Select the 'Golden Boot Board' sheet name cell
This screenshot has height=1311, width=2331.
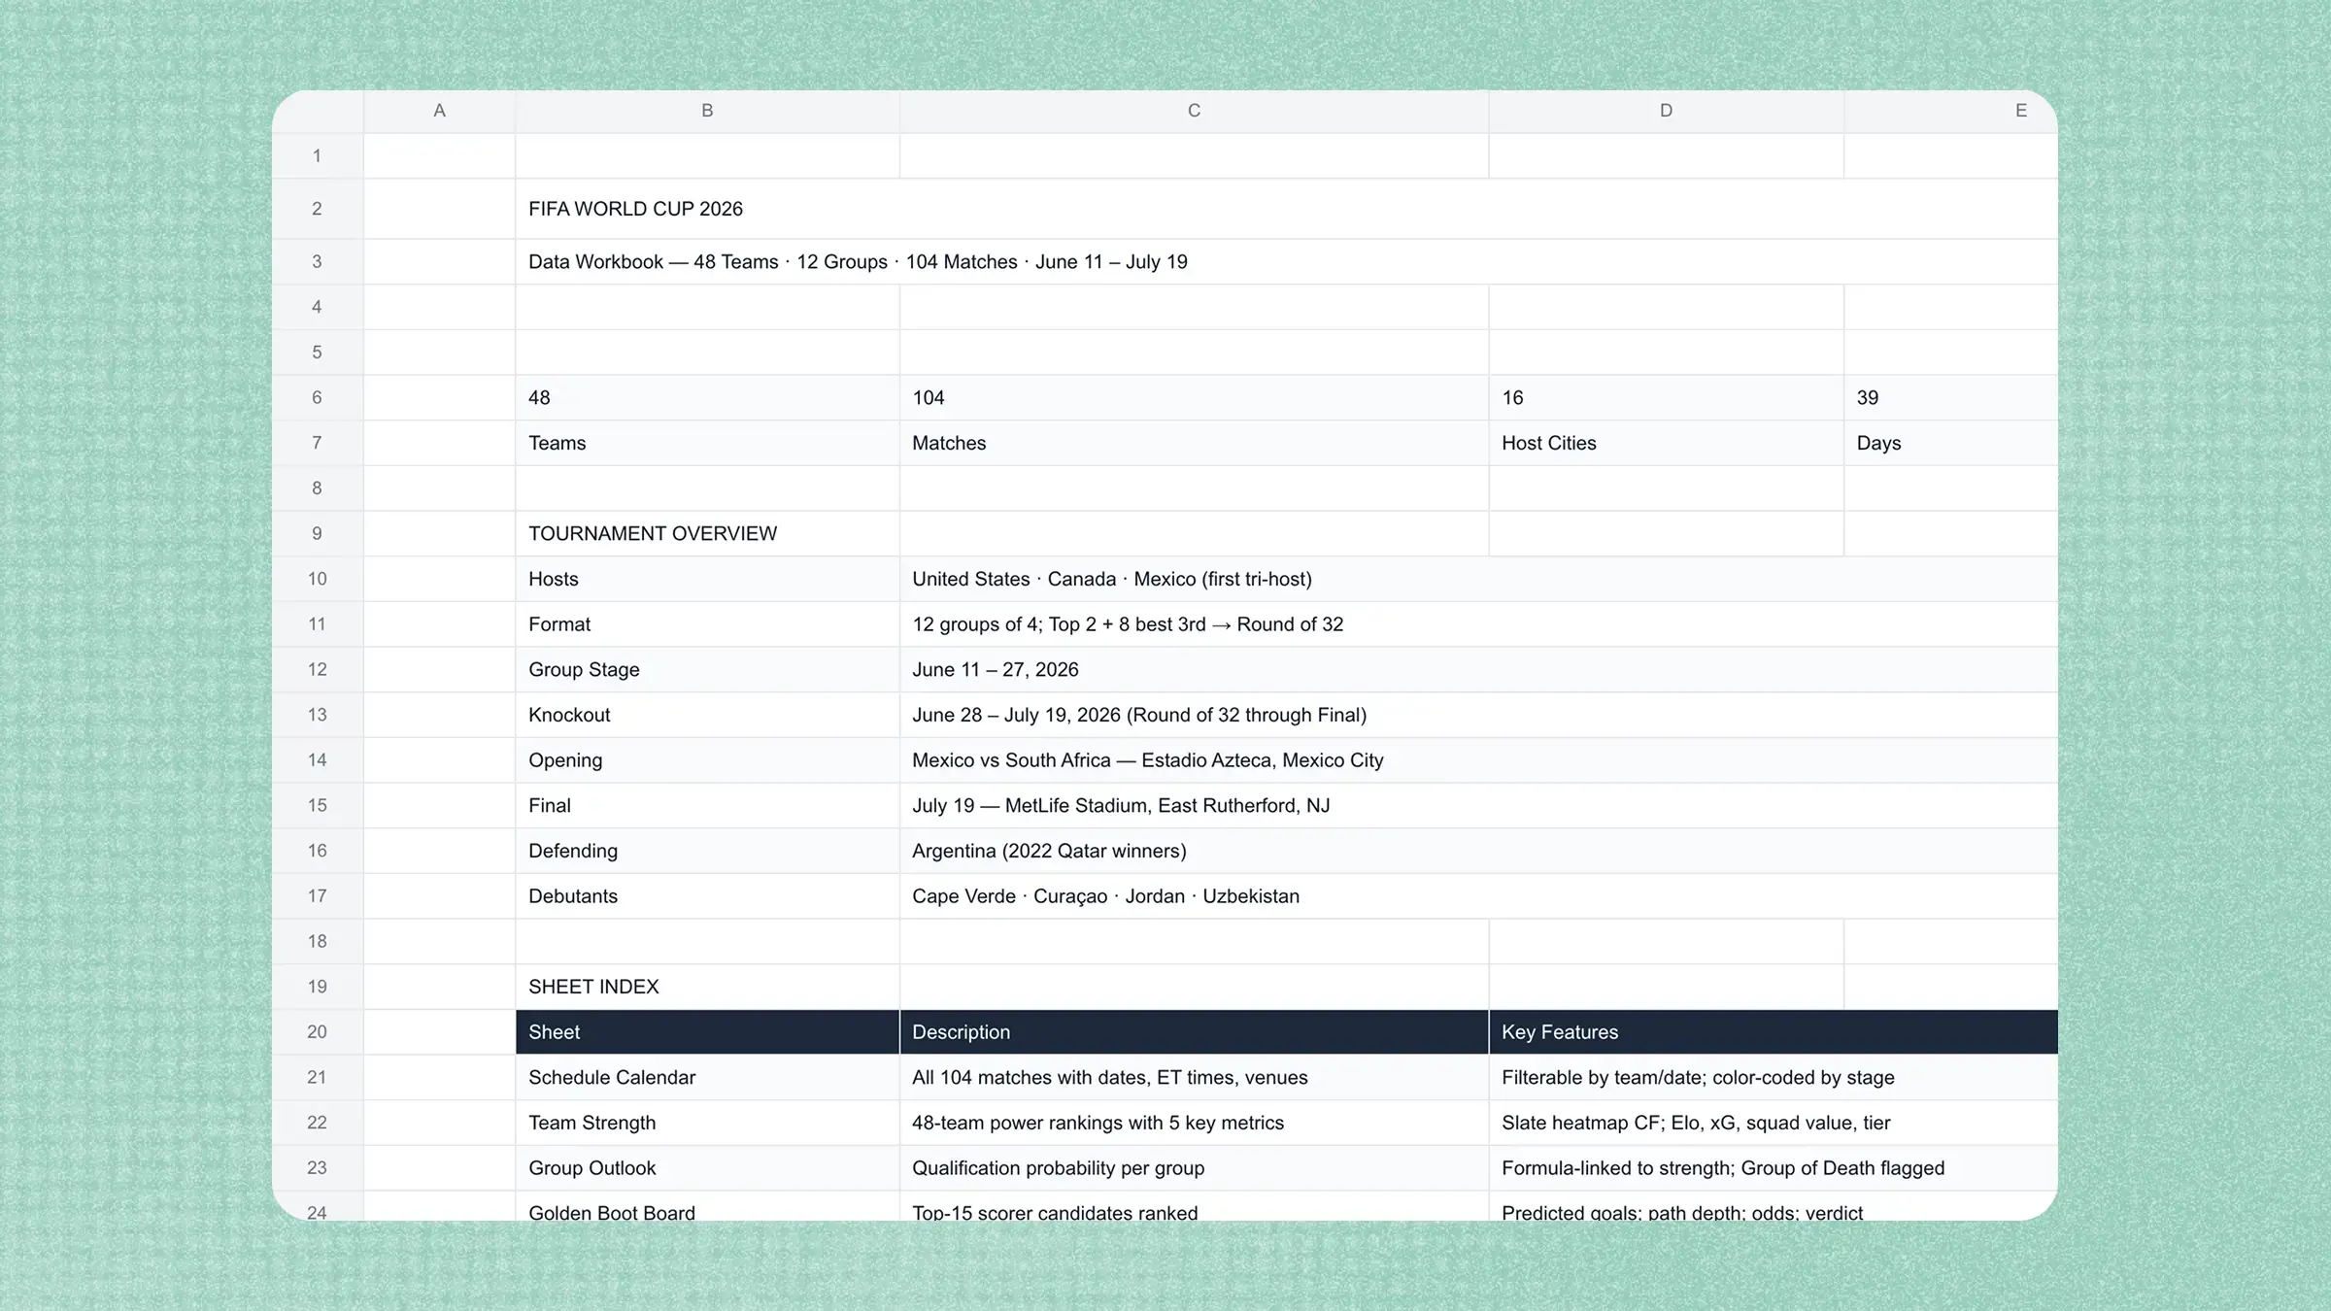(707, 1207)
